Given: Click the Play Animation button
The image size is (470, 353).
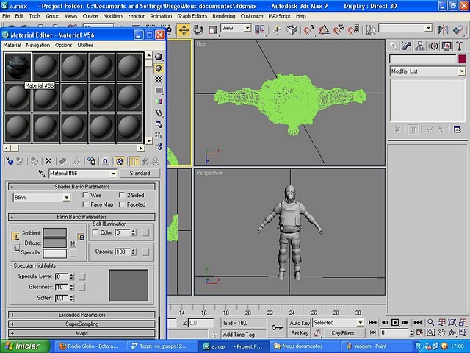Looking at the screenshot, I should pyautogui.click(x=395, y=323).
